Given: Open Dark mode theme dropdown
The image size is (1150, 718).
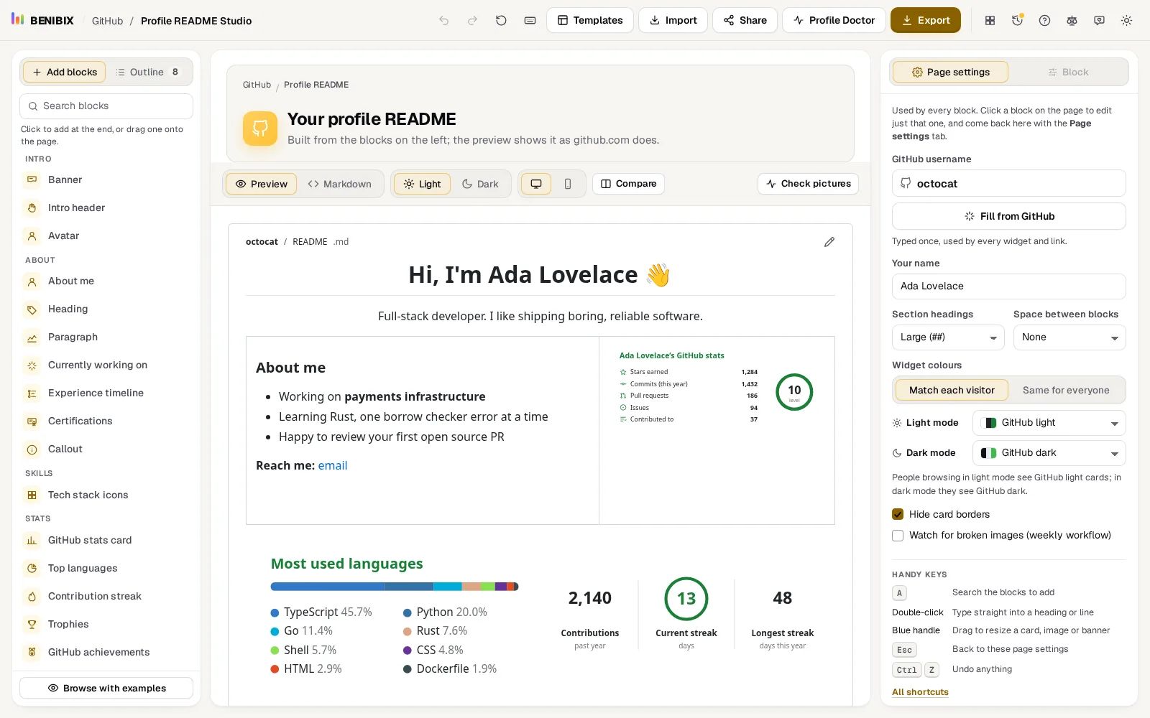Looking at the screenshot, I should point(1049,453).
